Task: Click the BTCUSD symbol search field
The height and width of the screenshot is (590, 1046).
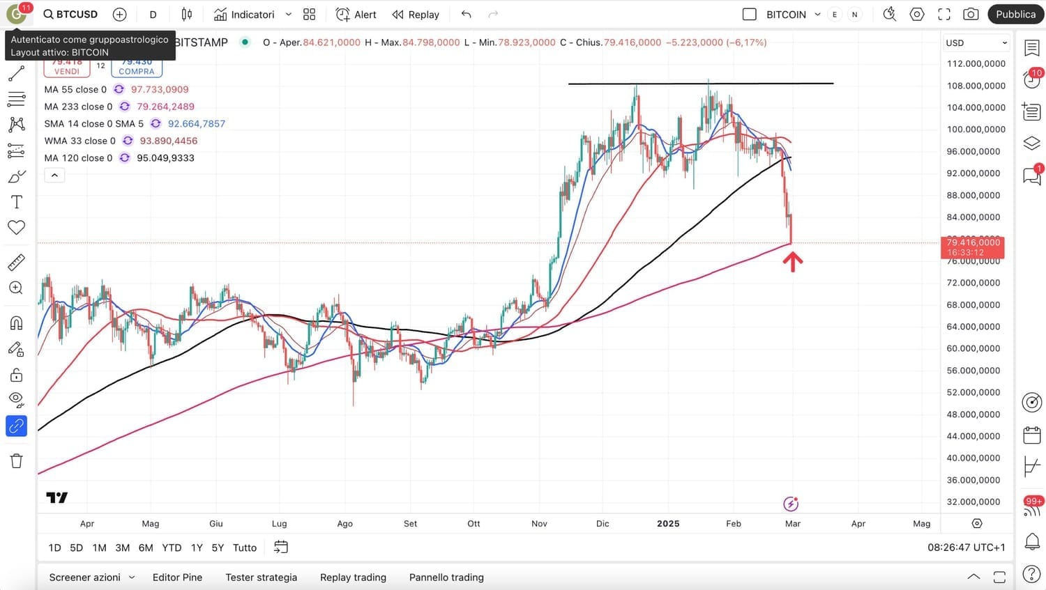Action: point(70,14)
